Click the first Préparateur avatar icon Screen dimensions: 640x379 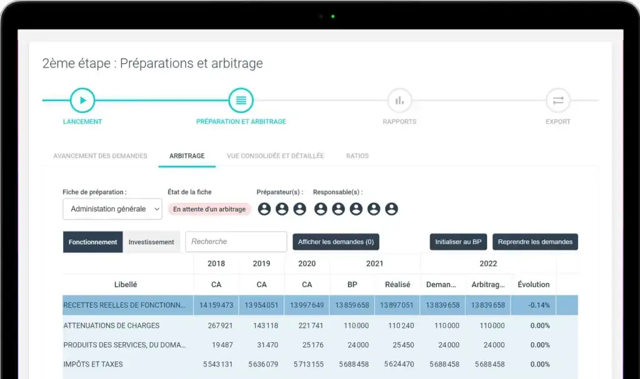264,209
